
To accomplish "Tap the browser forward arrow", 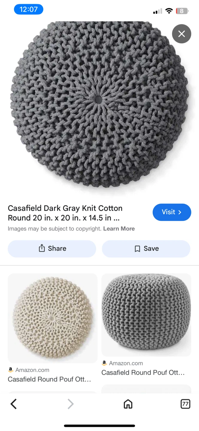I will [71, 404].
